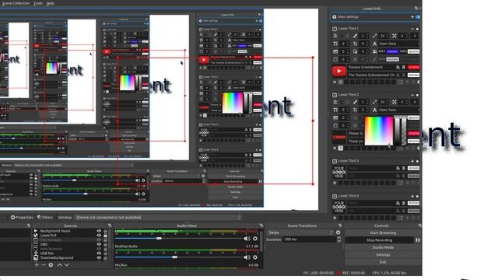Add a new source with plus icon
Image resolution: width=498 pixels, height=280 pixels.
pyautogui.click(x=37, y=264)
